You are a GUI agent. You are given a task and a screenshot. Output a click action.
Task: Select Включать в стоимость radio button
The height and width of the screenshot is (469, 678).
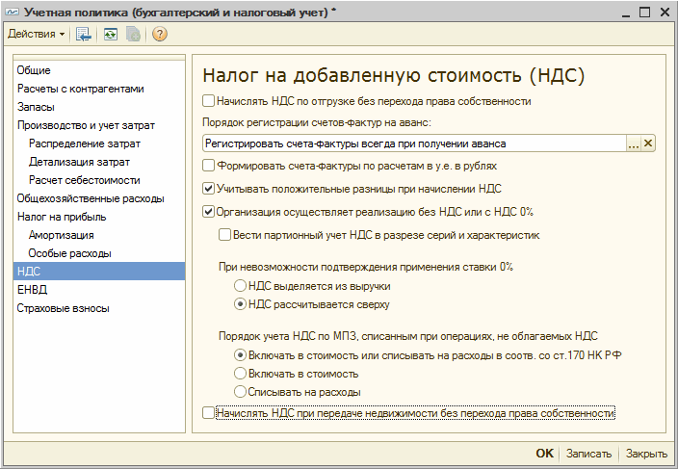240,374
